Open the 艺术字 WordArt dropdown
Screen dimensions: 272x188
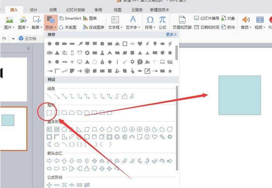tap(133, 23)
